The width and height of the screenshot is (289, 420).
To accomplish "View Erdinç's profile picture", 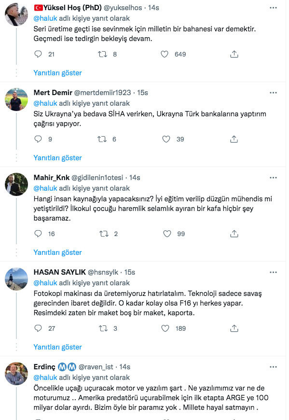I will point(16,372).
